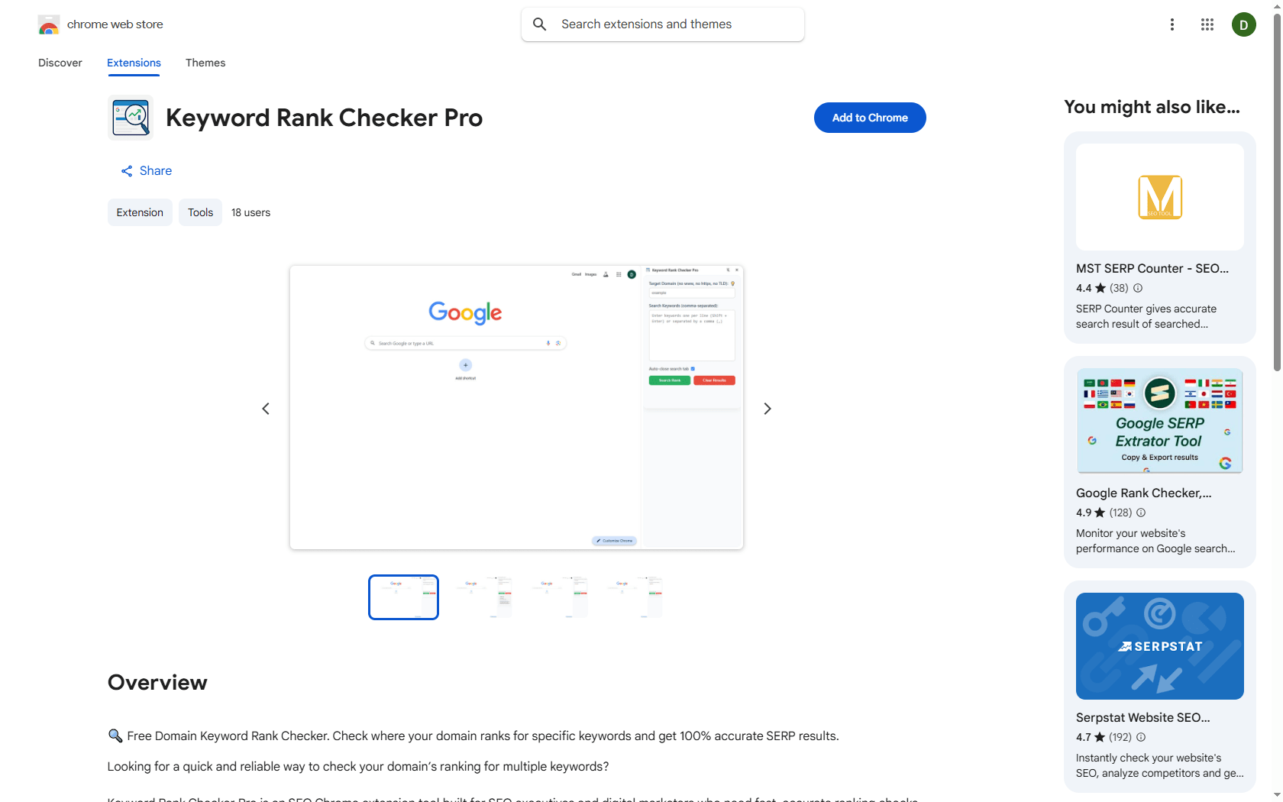
Task: Click the Add to Chrome button
Action: point(870,118)
